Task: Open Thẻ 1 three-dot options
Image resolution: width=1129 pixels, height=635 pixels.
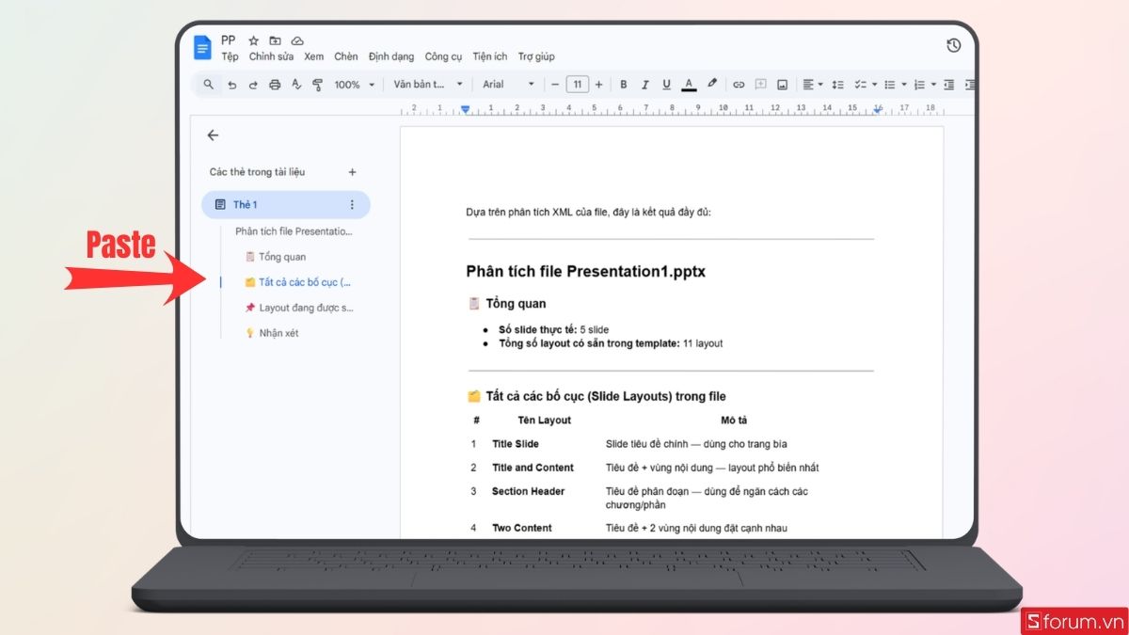Action: [x=352, y=204]
